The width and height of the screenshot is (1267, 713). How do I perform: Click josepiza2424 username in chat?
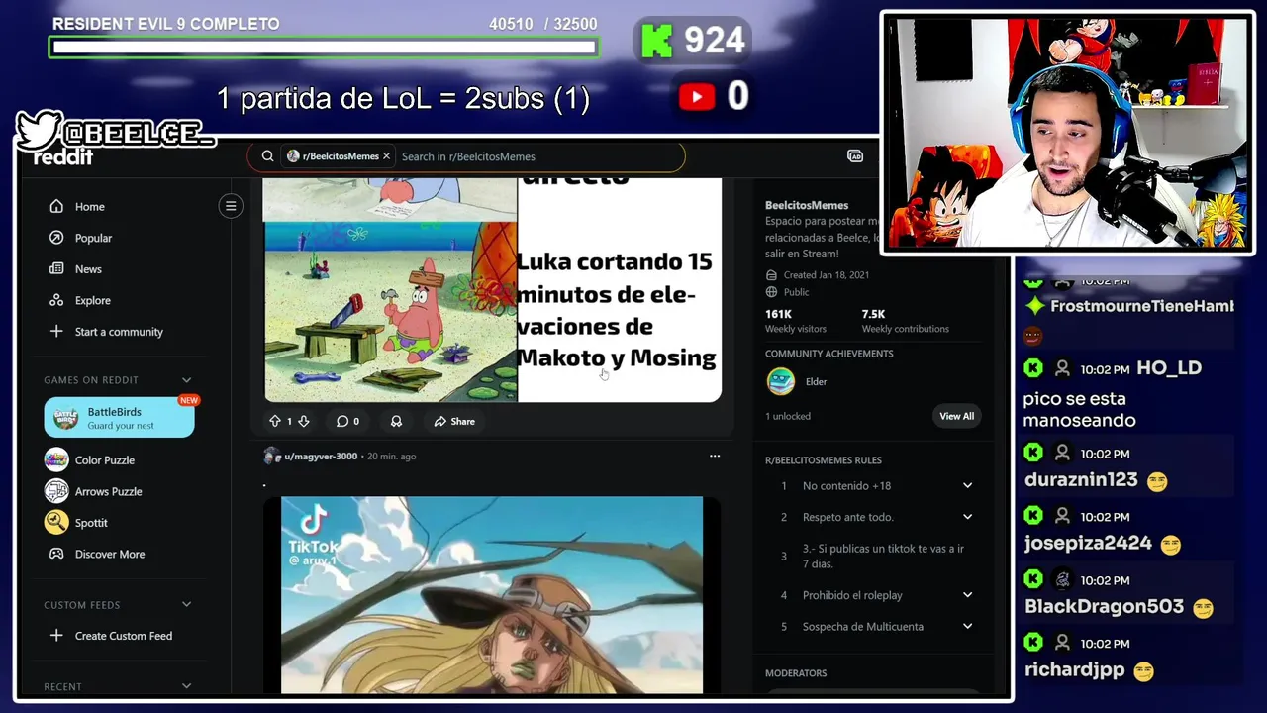click(x=1088, y=543)
